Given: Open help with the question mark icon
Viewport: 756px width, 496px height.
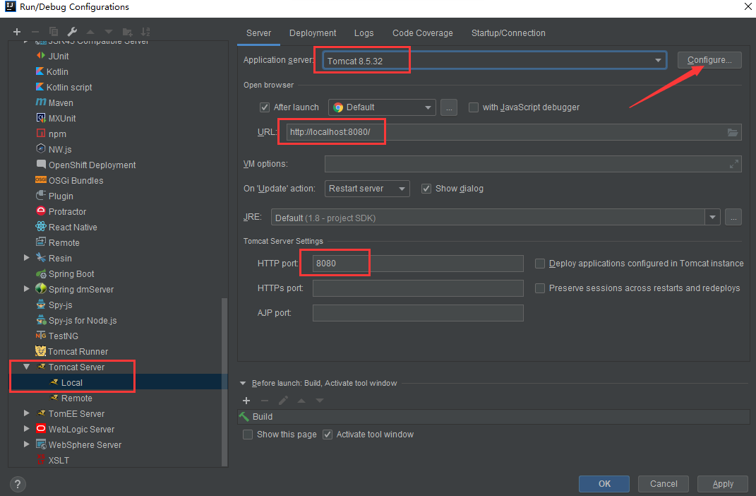Looking at the screenshot, I should click(x=18, y=484).
